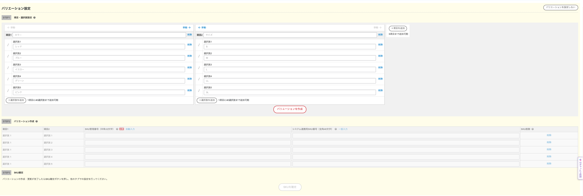Screen dimensions: 583x196
Task: Click the sort handle icon for 項目1 選択肢1
Action: click(x=8, y=45)
